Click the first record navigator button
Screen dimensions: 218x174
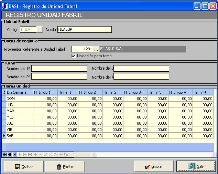[x=4, y=155]
